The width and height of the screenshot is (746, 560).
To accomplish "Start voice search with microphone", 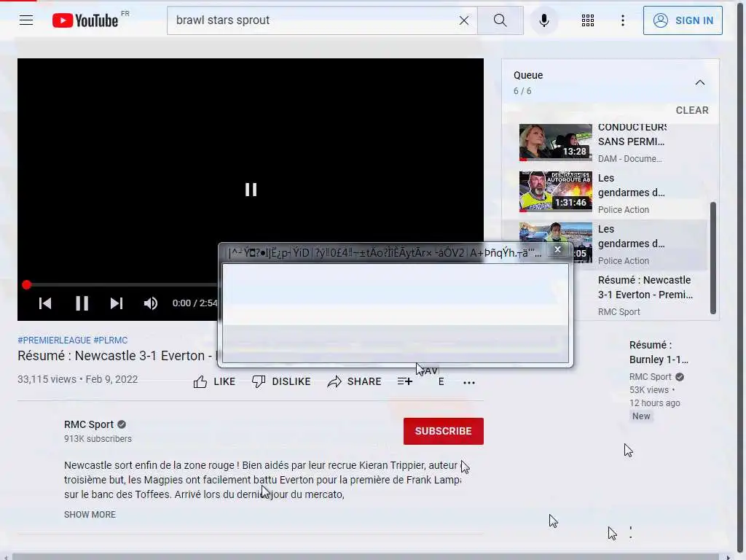I will coord(543,20).
